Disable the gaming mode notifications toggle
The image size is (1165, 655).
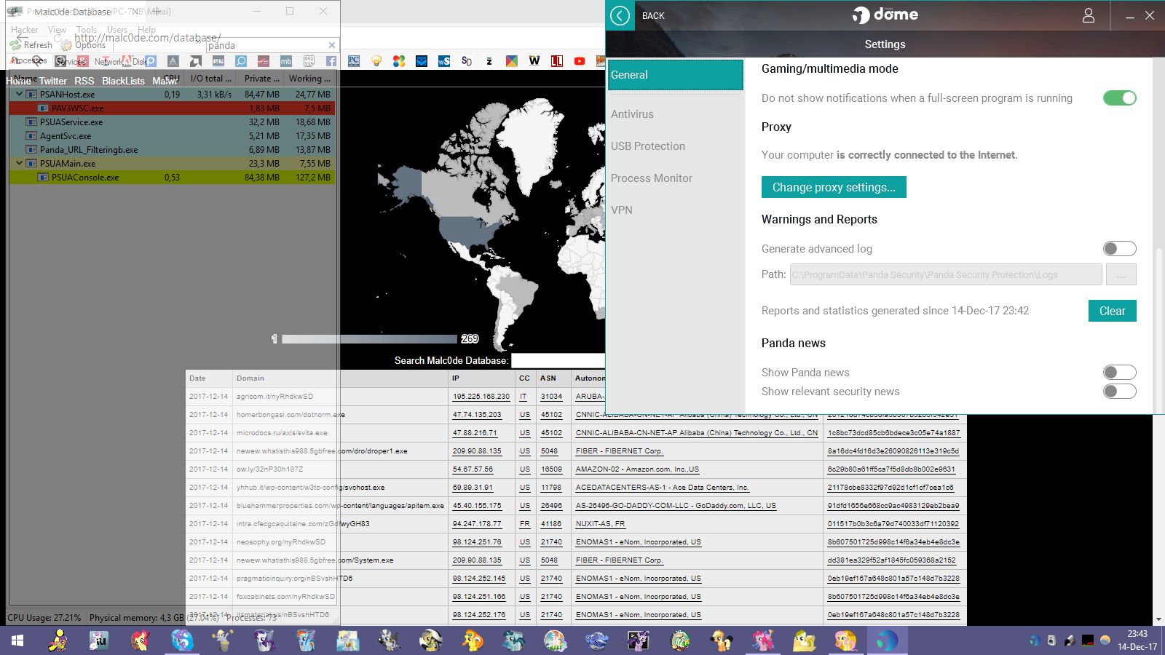[1119, 98]
